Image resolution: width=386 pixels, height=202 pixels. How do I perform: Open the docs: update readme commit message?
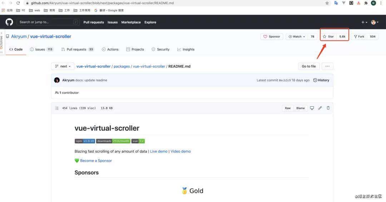(x=91, y=80)
